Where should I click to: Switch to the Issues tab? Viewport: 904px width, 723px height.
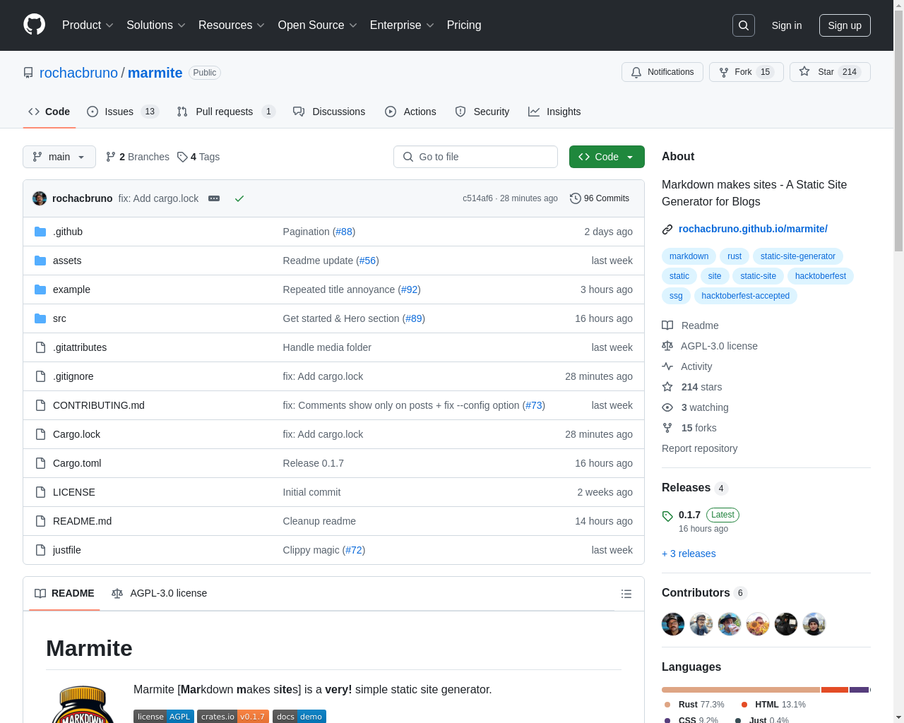(x=123, y=112)
